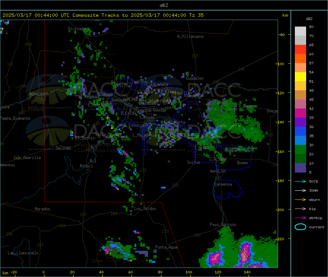Select the mauve 42-45 dBZ swatch
328x277 pixels.
[300, 104]
